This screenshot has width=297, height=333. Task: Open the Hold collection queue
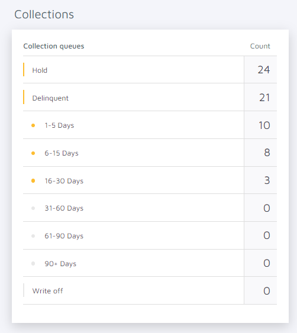[x=150, y=70]
